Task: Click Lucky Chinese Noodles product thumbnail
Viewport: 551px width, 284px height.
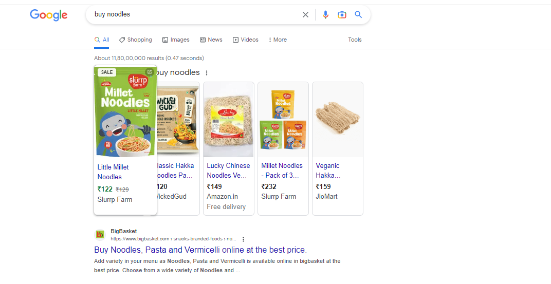Action: click(x=228, y=120)
